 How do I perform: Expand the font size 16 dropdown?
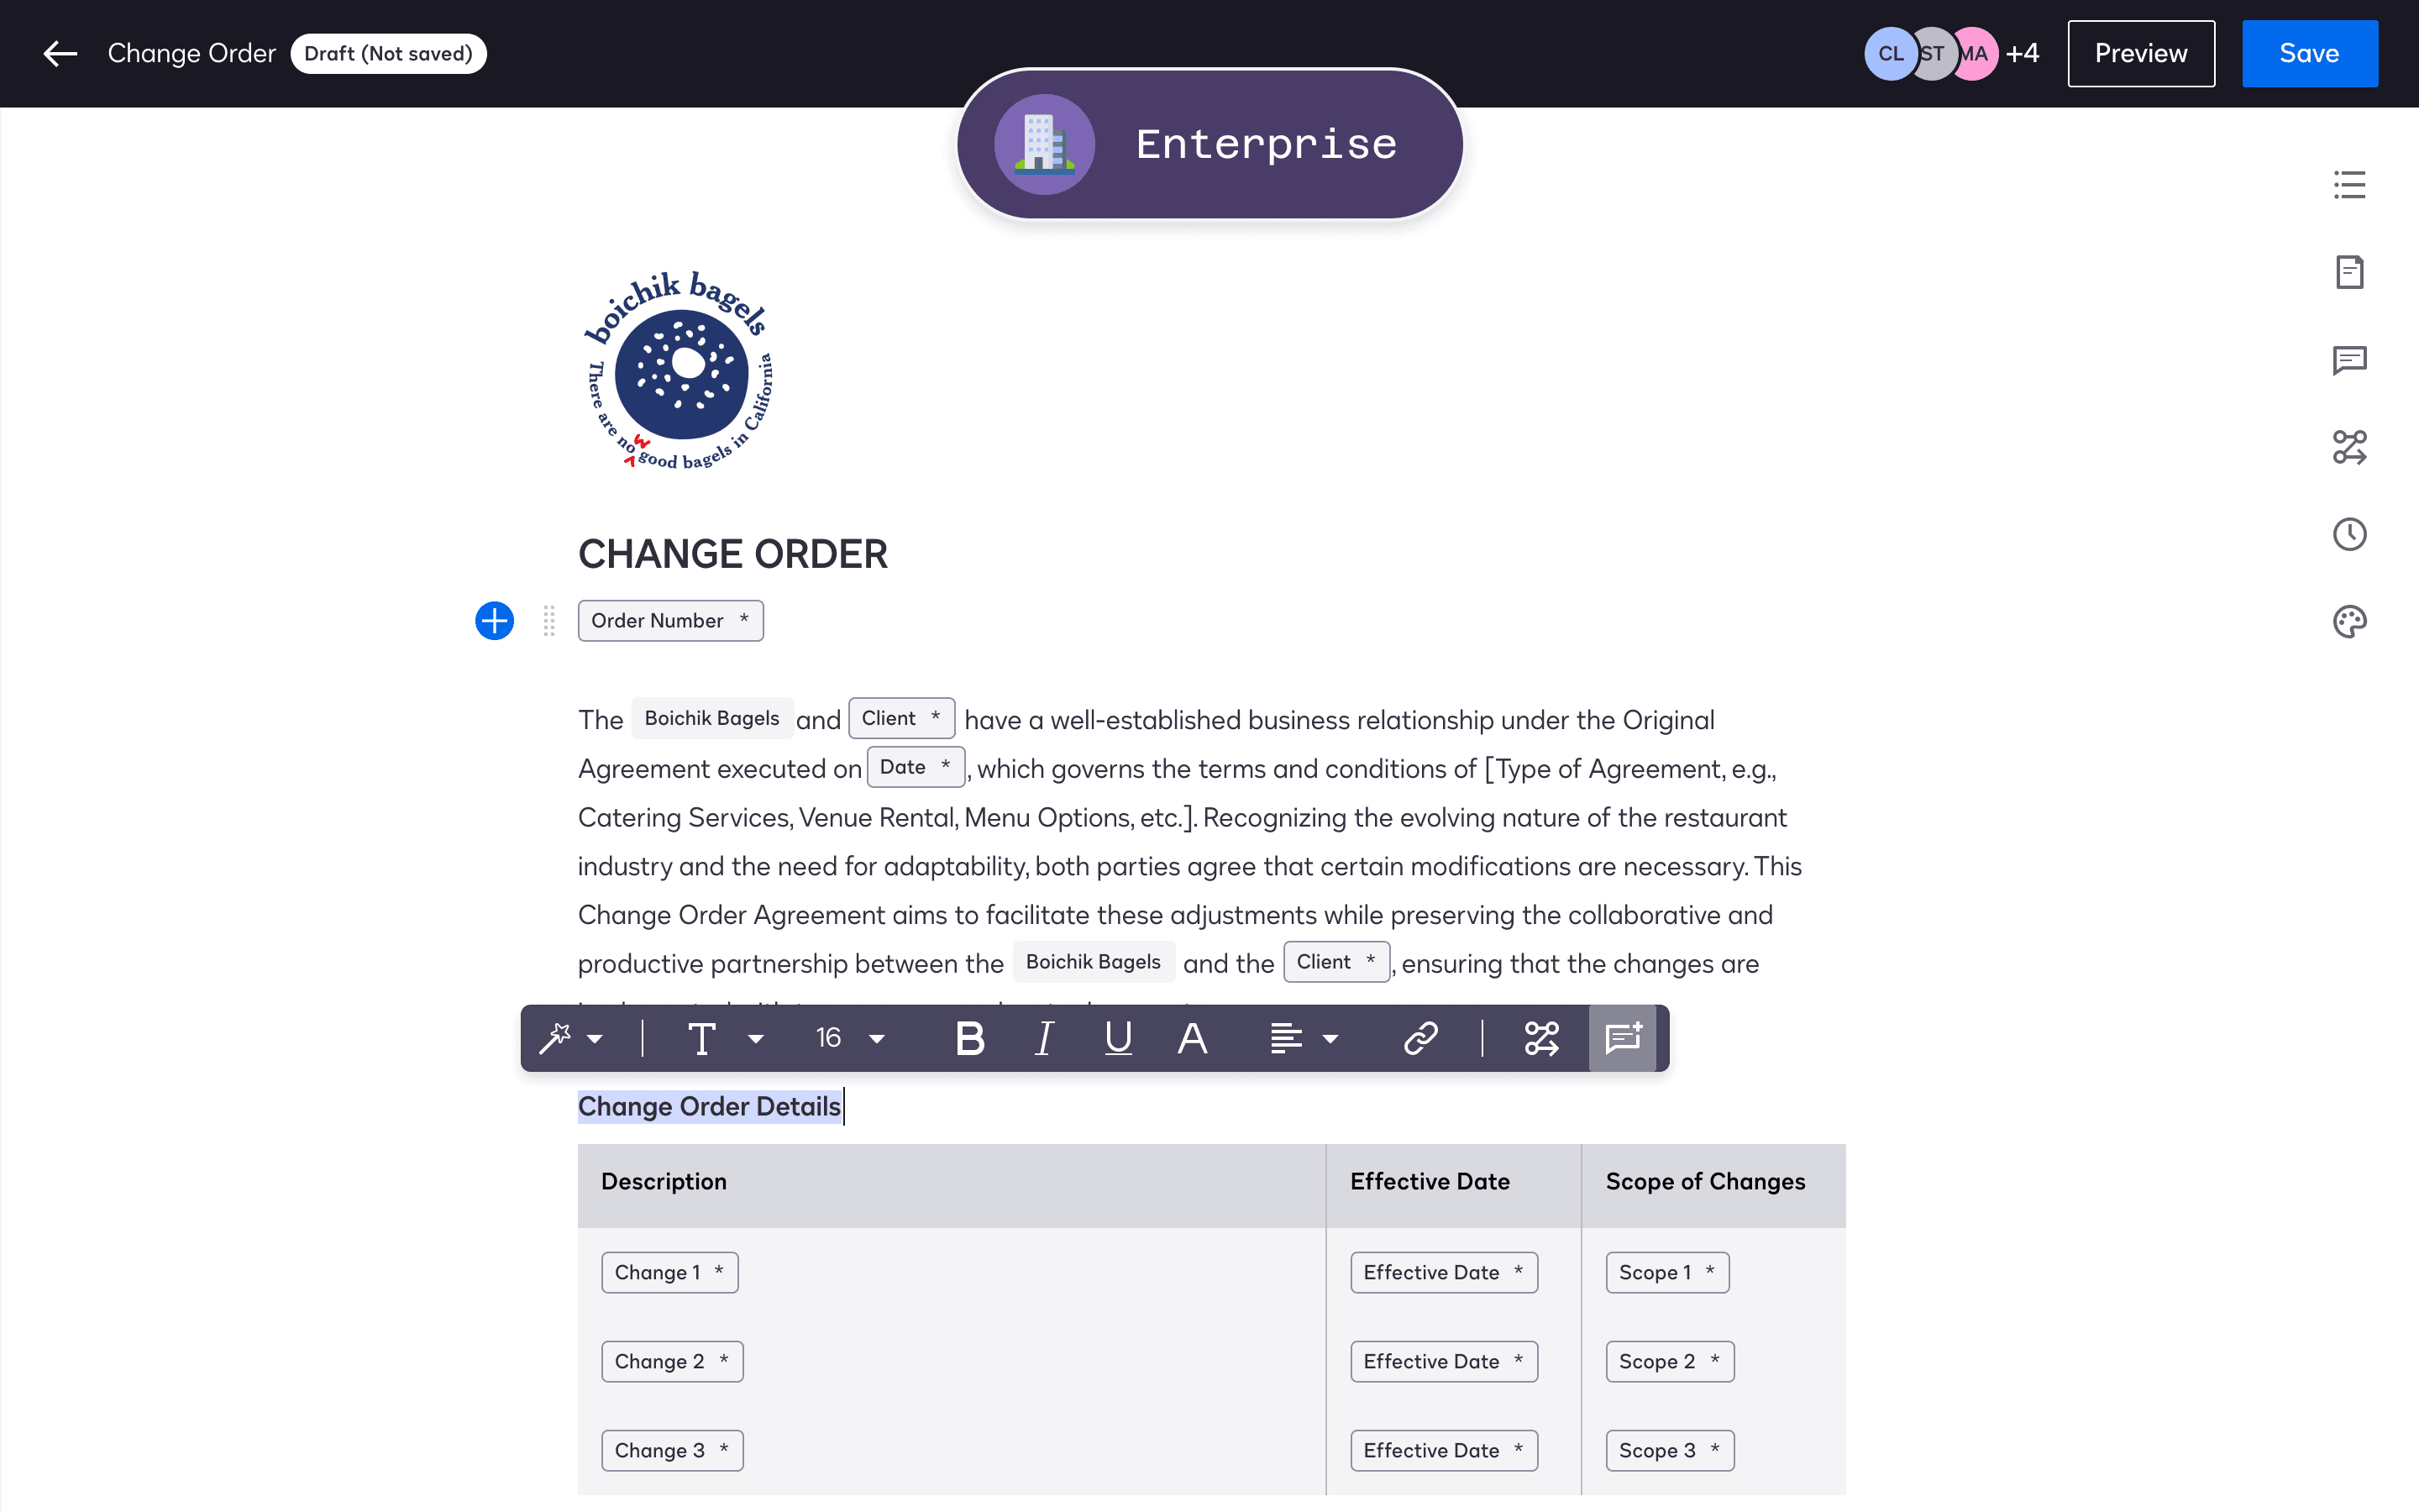coord(850,1038)
